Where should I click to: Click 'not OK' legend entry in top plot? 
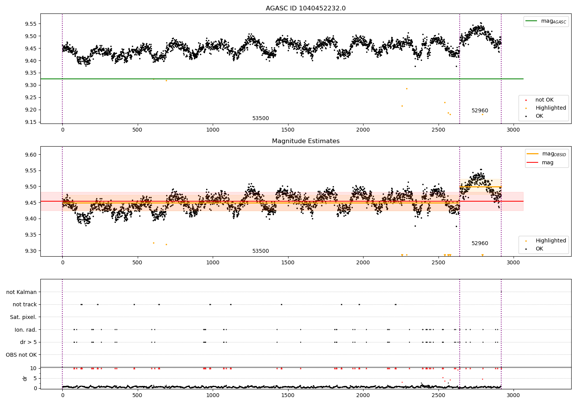(544, 100)
